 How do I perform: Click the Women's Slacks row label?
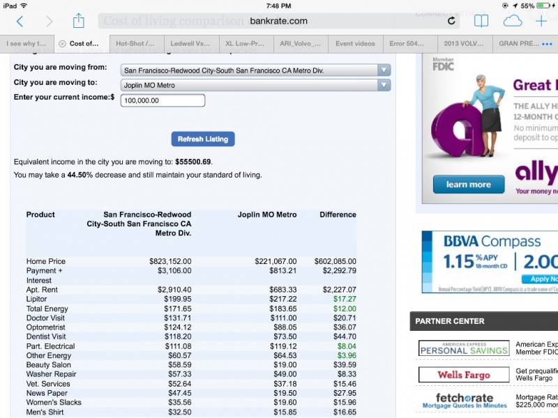click(54, 403)
